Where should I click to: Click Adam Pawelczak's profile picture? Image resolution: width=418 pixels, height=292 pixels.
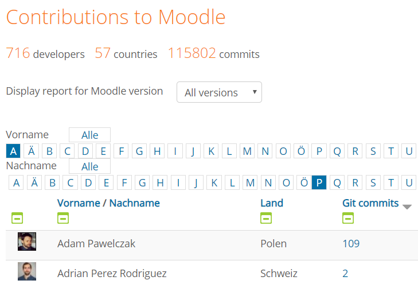point(27,242)
